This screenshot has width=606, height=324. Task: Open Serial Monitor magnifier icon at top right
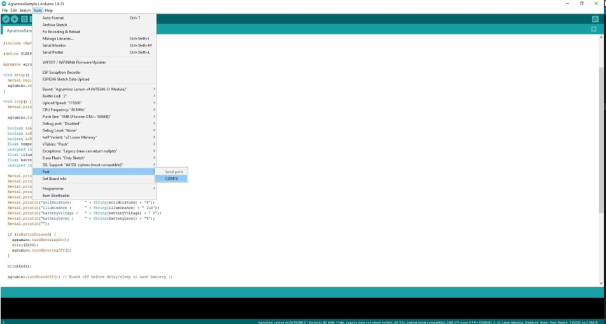click(x=595, y=19)
